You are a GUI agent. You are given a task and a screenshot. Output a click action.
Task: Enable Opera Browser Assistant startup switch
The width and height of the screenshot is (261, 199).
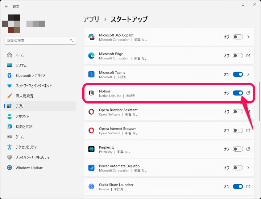pyautogui.click(x=238, y=112)
